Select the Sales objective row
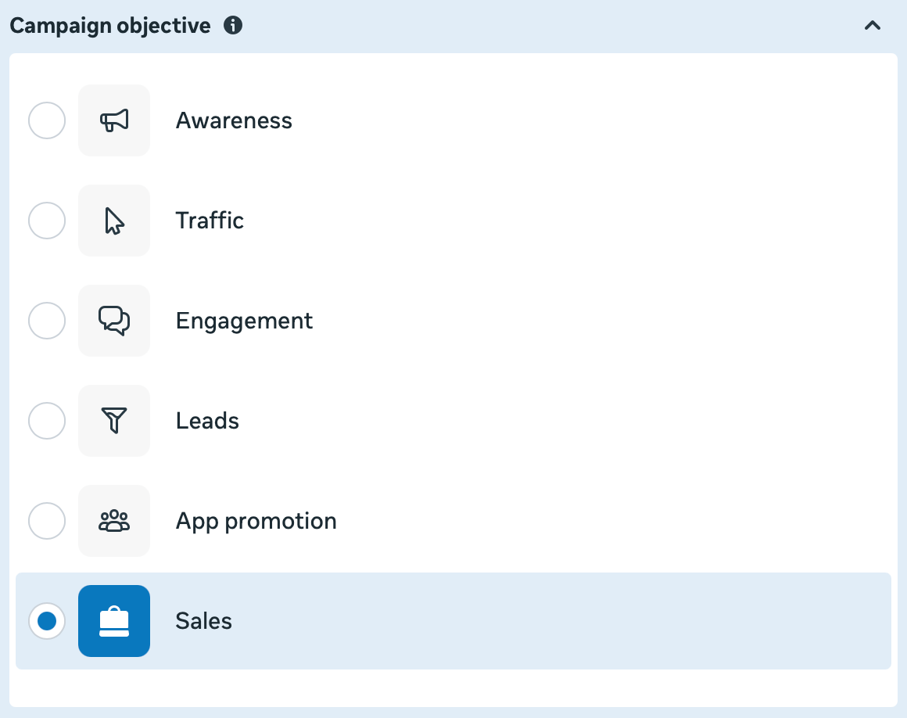The width and height of the screenshot is (907, 718). point(453,621)
